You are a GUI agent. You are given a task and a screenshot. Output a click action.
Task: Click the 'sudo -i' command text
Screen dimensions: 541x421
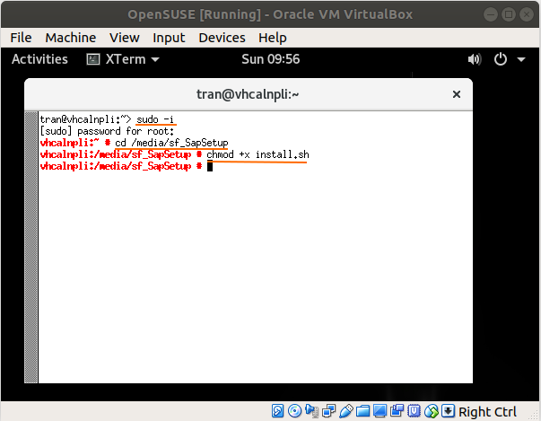pyautogui.click(x=155, y=119)
